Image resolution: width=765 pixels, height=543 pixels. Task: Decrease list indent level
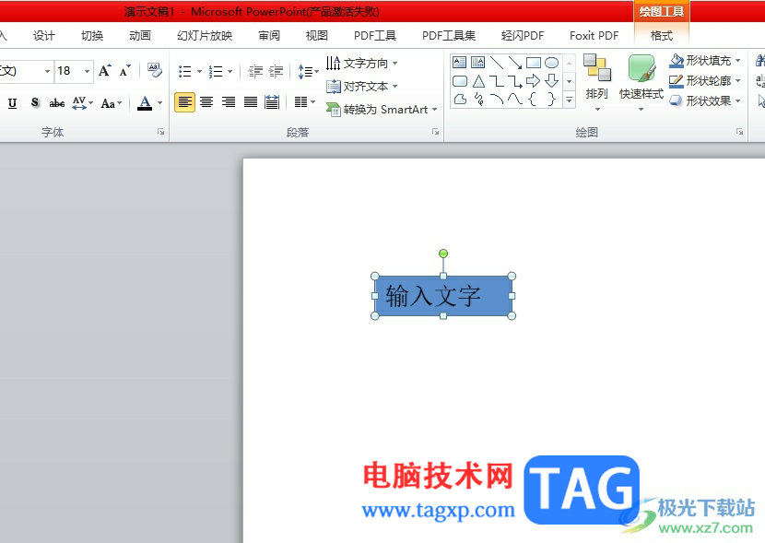[255, 72]
